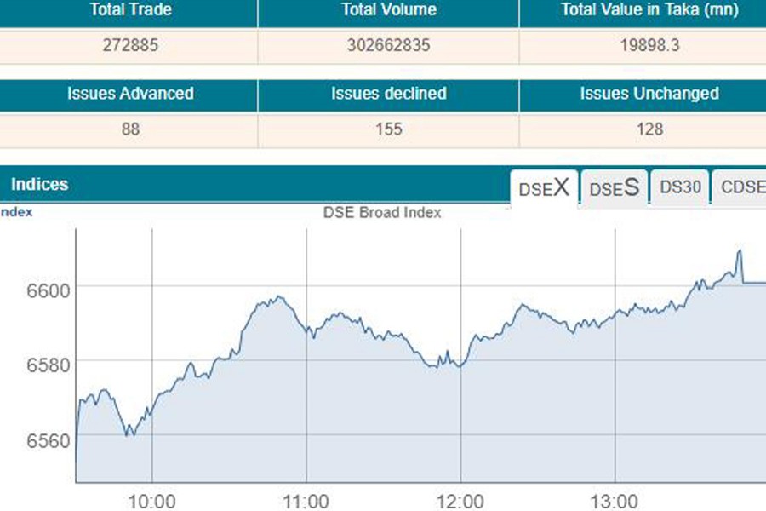Click the total trade value 272885
The image size is (766, 511).
click(x=130, y=46)
